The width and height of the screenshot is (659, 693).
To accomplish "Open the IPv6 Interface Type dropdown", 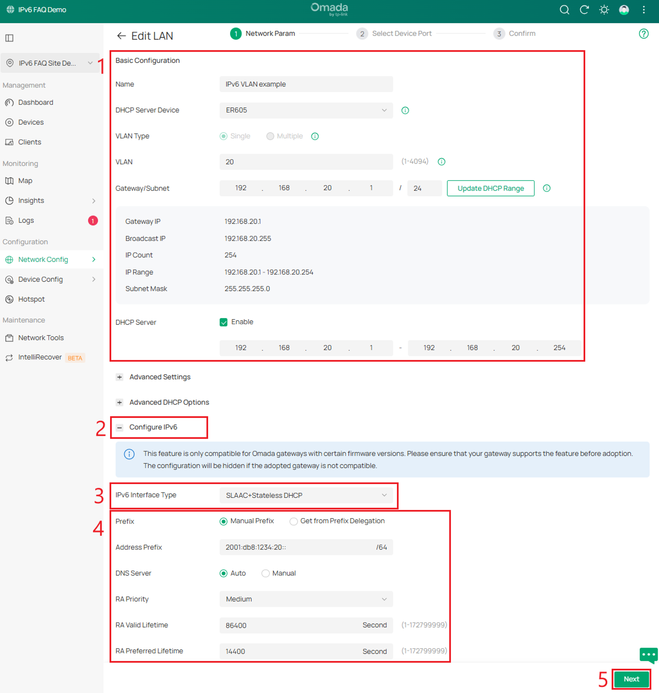I will pyautogui.click(x=306, y=495).
